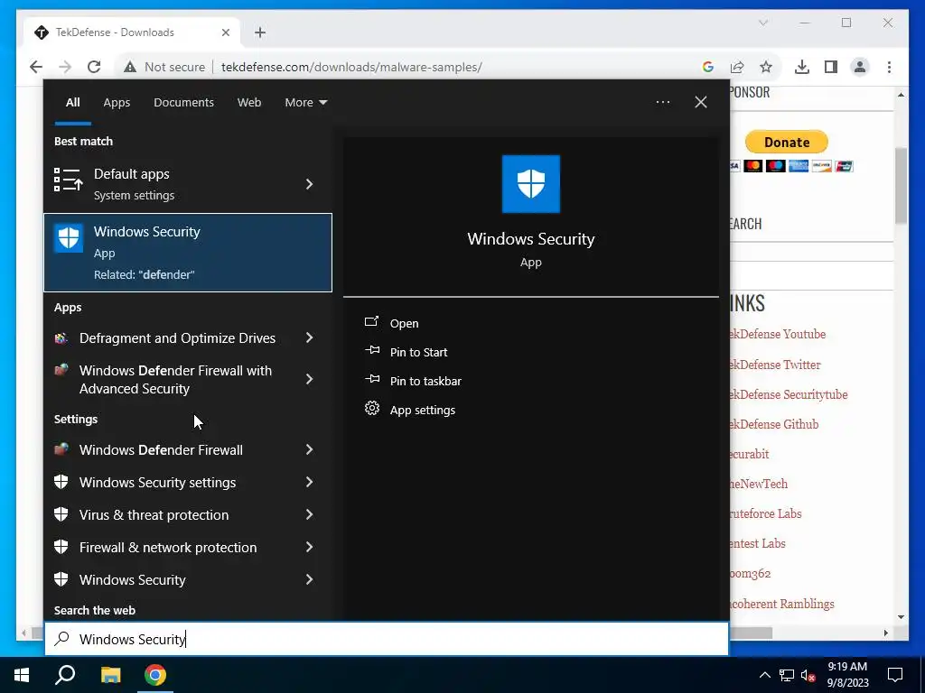Expand Firewall & network protection chevron
The image size is (925, 693).
pos(309,548)
